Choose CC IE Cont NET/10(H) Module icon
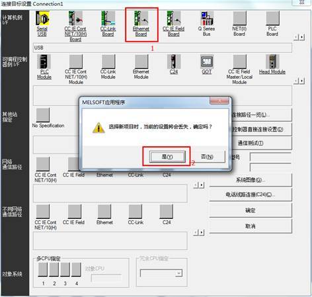 click(76, 62)
